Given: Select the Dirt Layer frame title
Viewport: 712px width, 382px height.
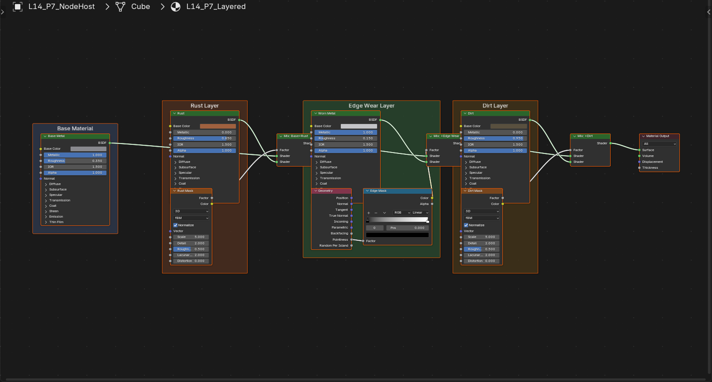Looking at the screenshot, I should (495, 106).
